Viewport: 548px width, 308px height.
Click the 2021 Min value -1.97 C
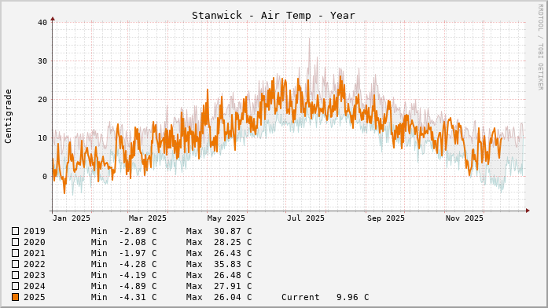(x=138, y=253)
